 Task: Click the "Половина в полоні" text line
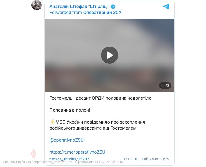pyautogui.click(x=70, y=110)
